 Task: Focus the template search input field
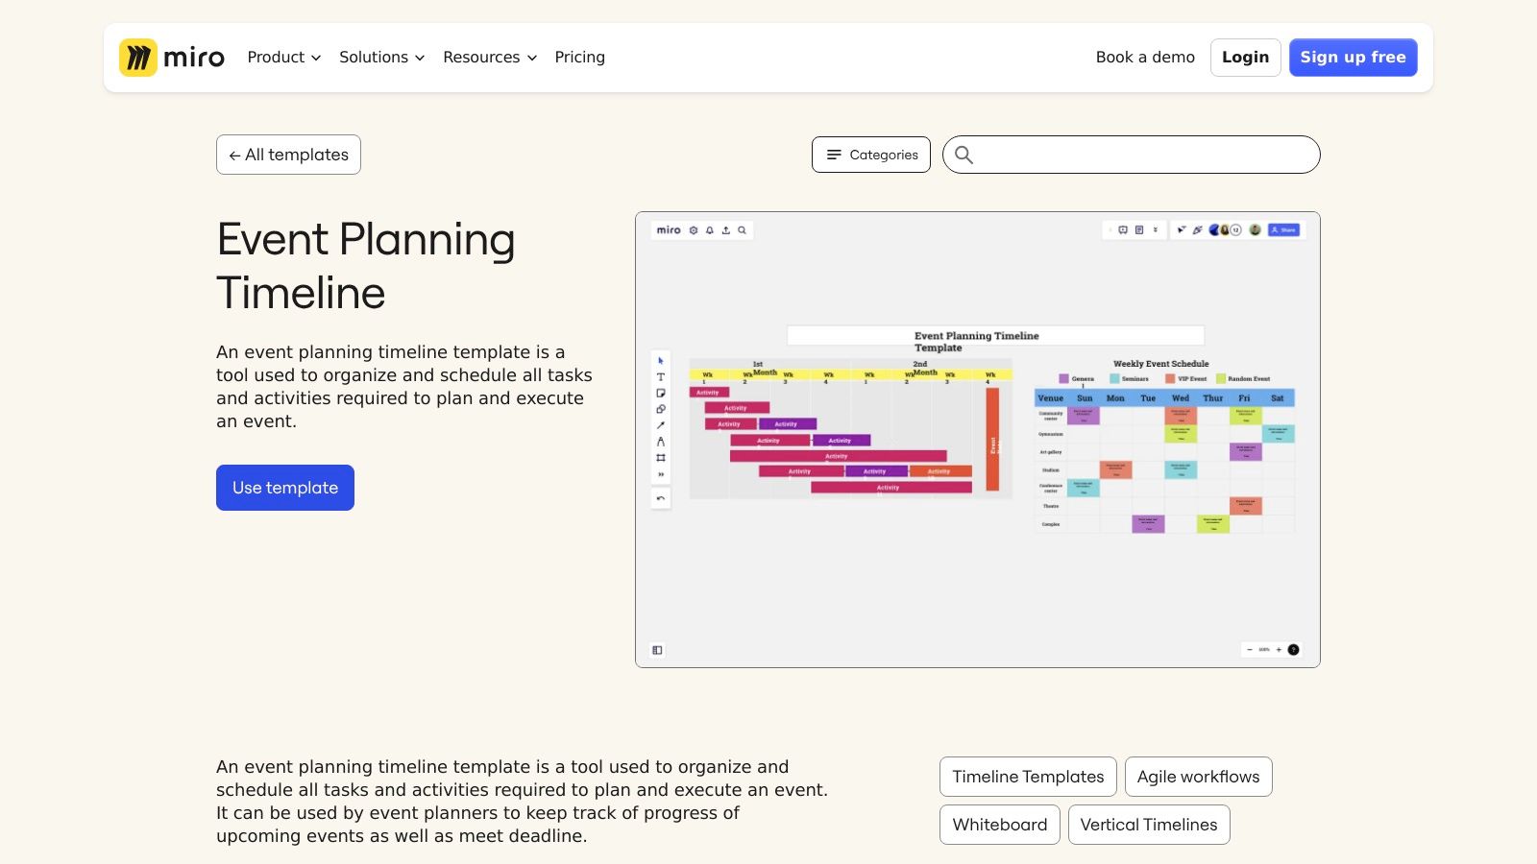(x=1143, y=155)
